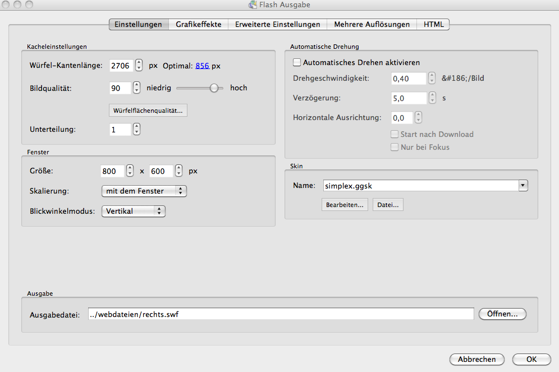
Task: Click the Ausgabedatei path text field
Action: (281, 314)
